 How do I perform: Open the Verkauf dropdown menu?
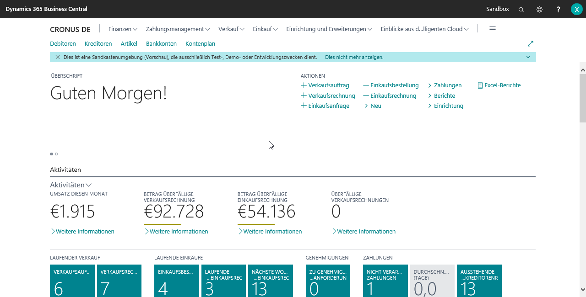coord(232,29)
